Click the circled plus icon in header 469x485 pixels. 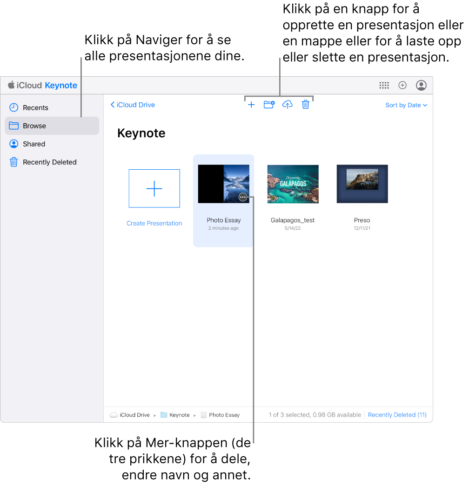tap(402, 85)
